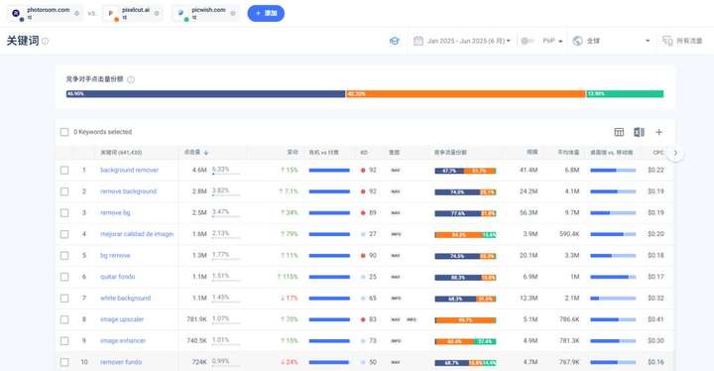Export table to Excel
This screenshot has width=714, height=371.
(639, 132)
